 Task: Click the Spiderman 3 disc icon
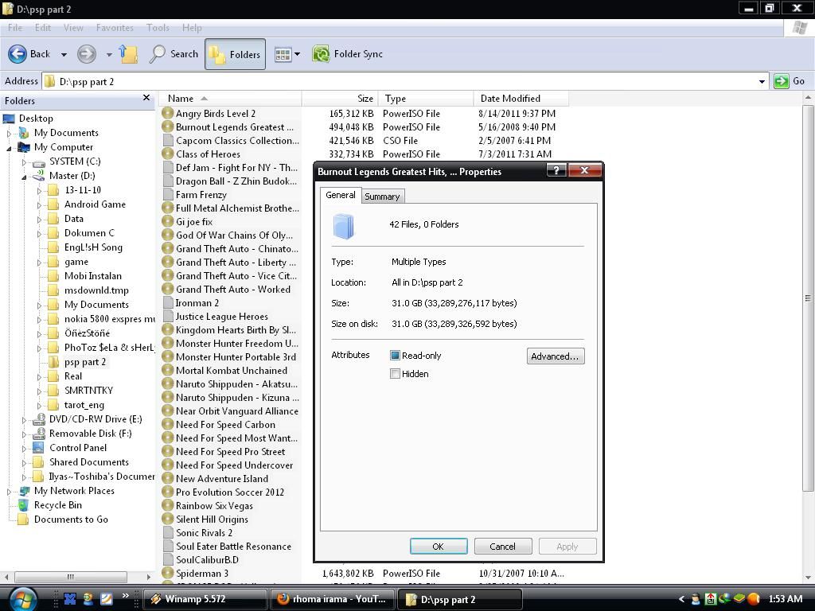(x=167, y=573)
